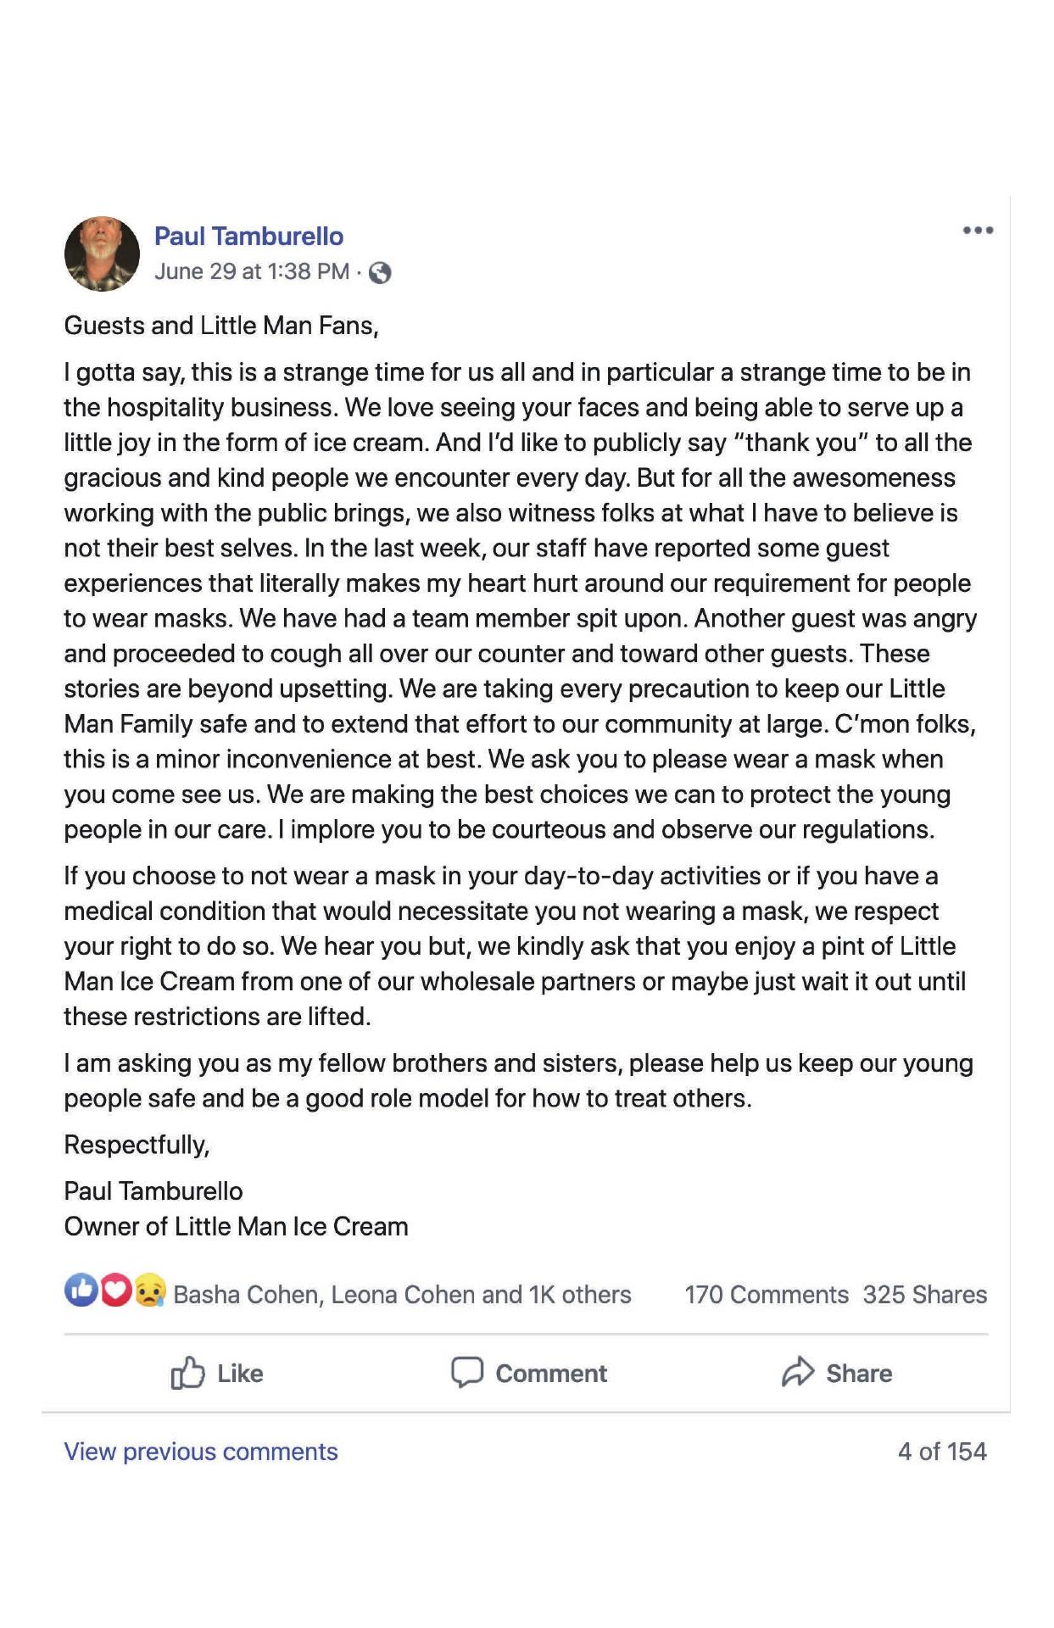Click the Like thumbs-up outline icon
This screenshot has width=1054, height=1628.
(x=187, y=1373)
